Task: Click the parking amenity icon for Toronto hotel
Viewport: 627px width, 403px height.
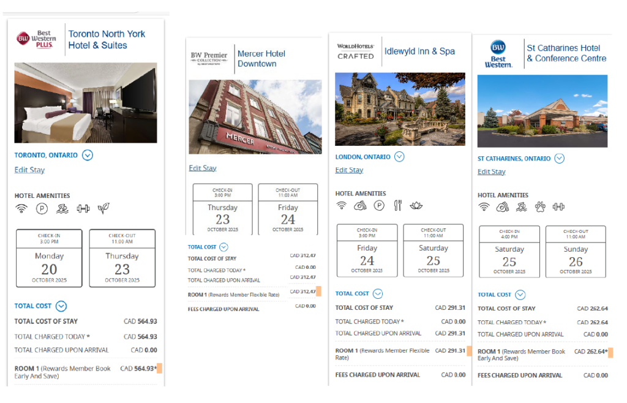Action: tap(42, 208)
